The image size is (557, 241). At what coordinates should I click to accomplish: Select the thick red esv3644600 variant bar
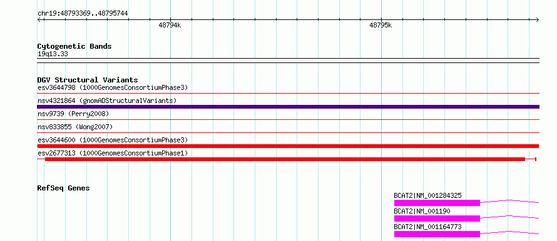click(x=288, y=146)
